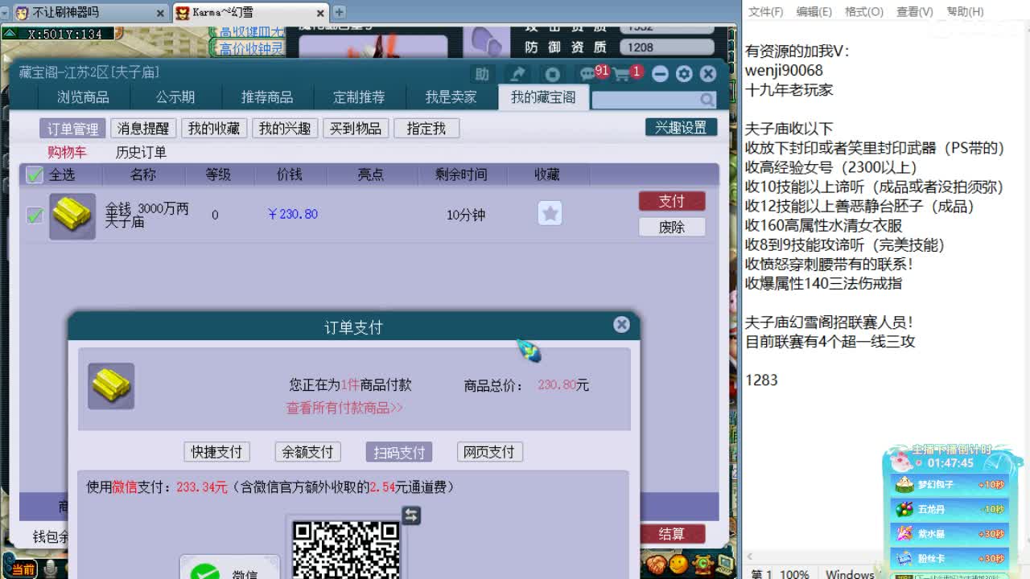Click the red 结算 button
Screen dimensions: 1030x579
[672, 534]
